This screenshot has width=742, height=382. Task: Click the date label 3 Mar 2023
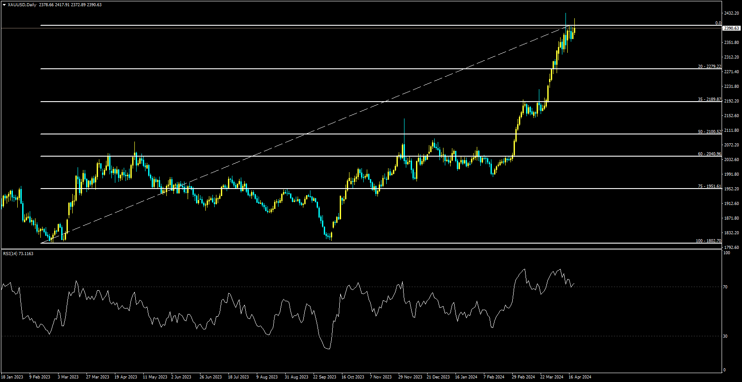click(68, 377)
